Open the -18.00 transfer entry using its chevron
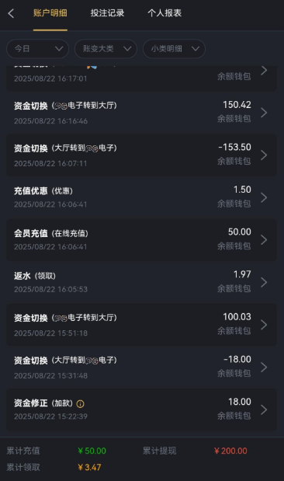284x481 pixels. tap(264, 367)
